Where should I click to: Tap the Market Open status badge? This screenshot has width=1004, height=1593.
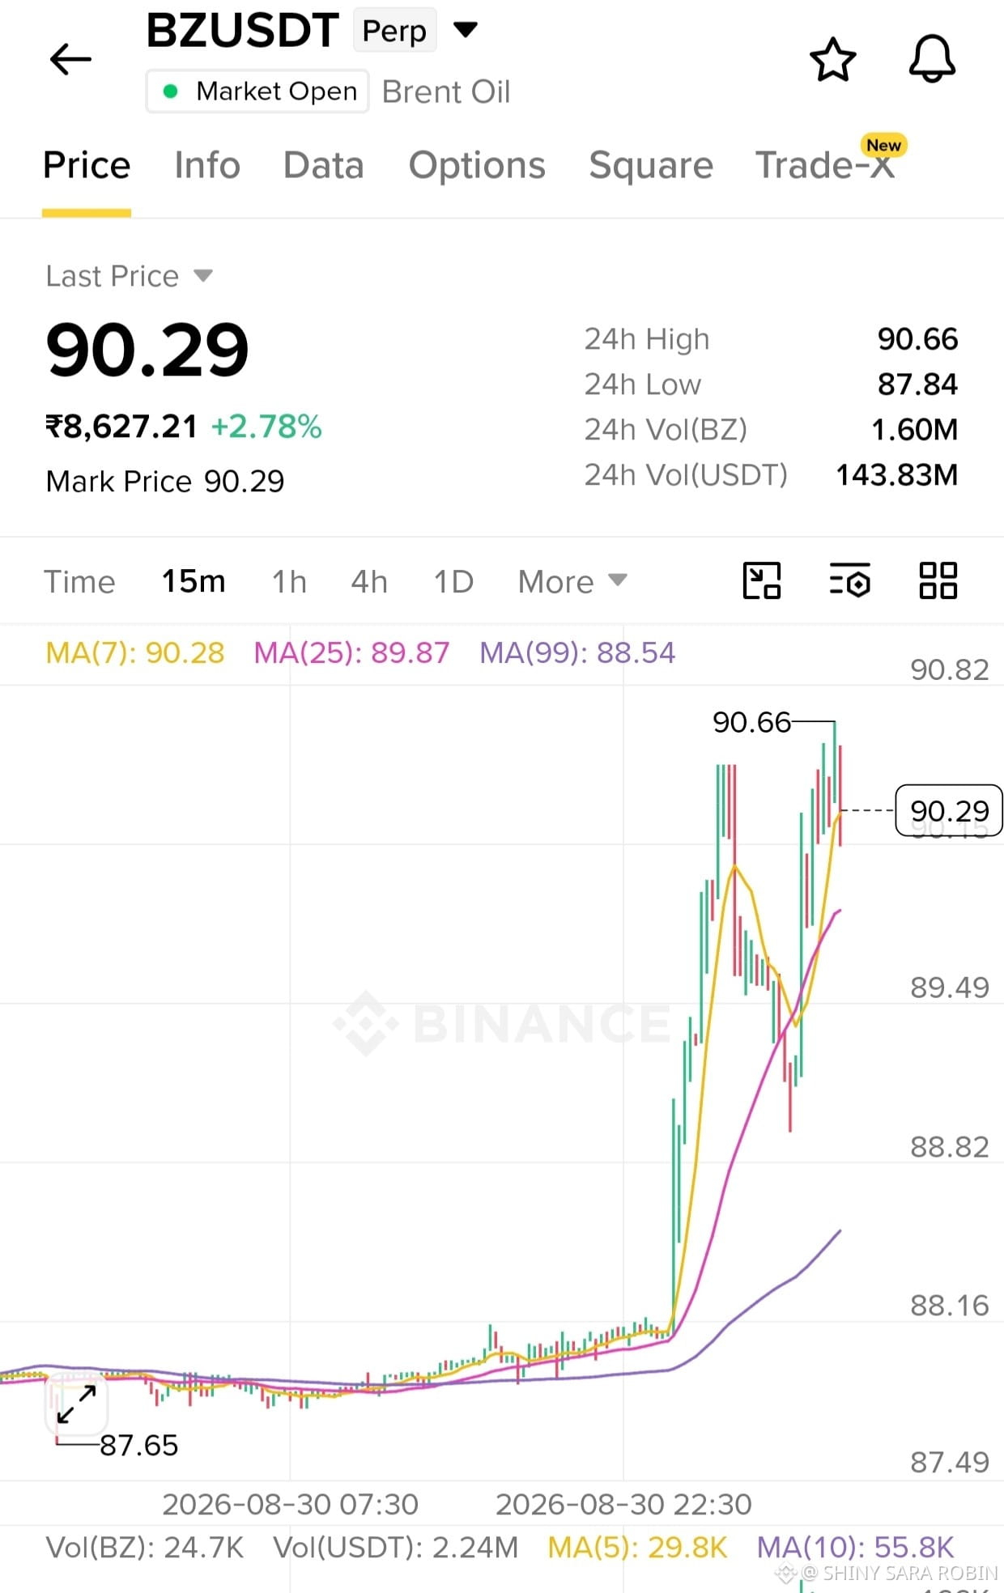pos(257,91)
